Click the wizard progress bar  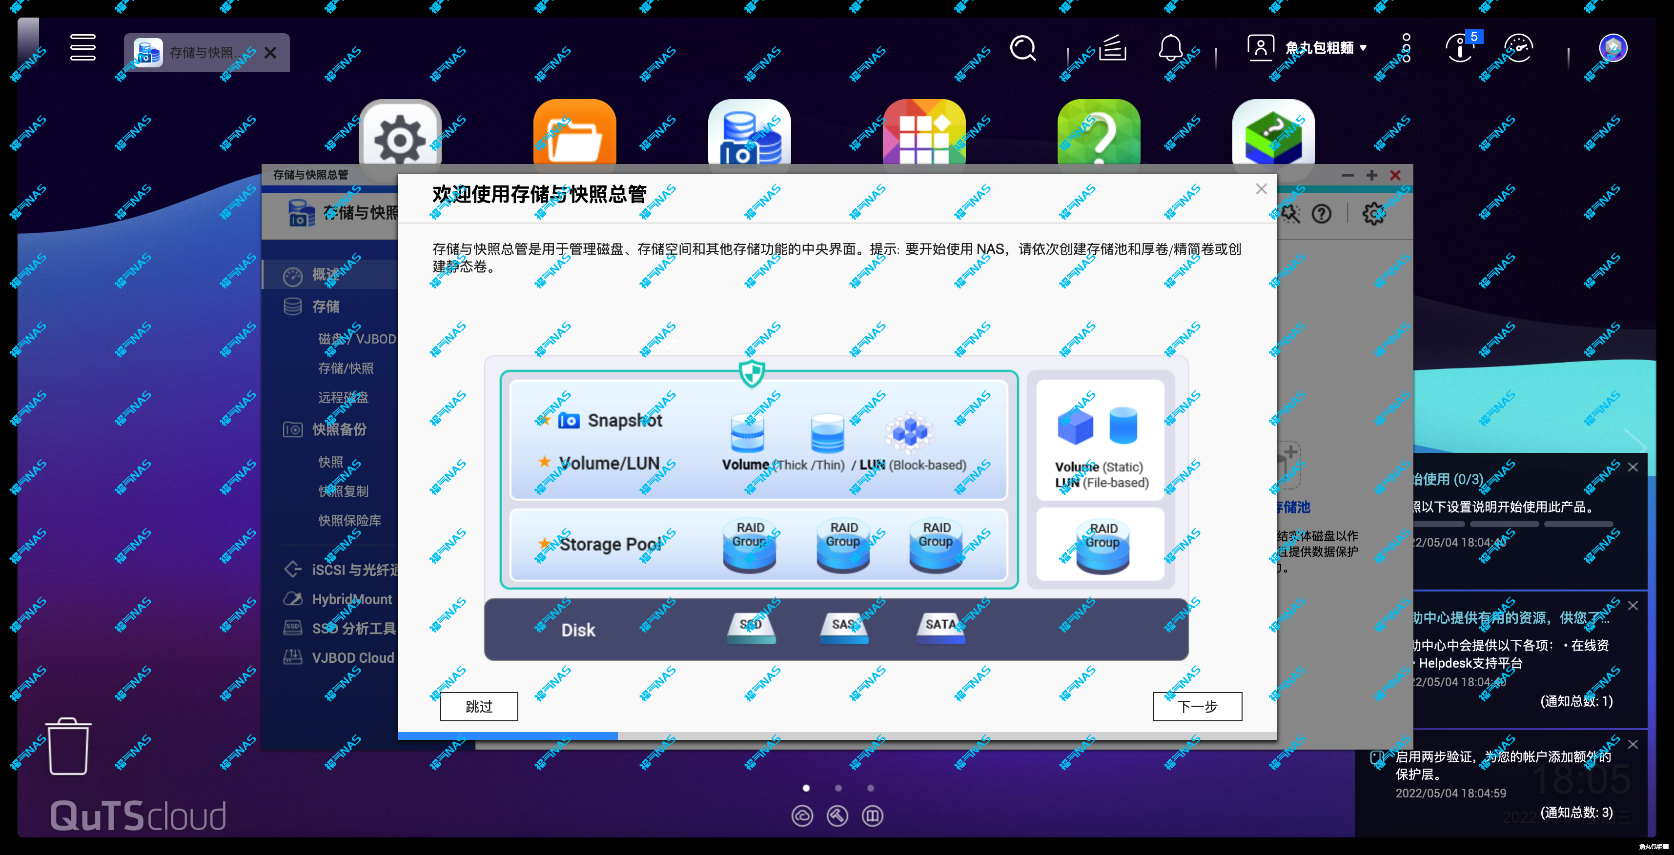[837, 735]
